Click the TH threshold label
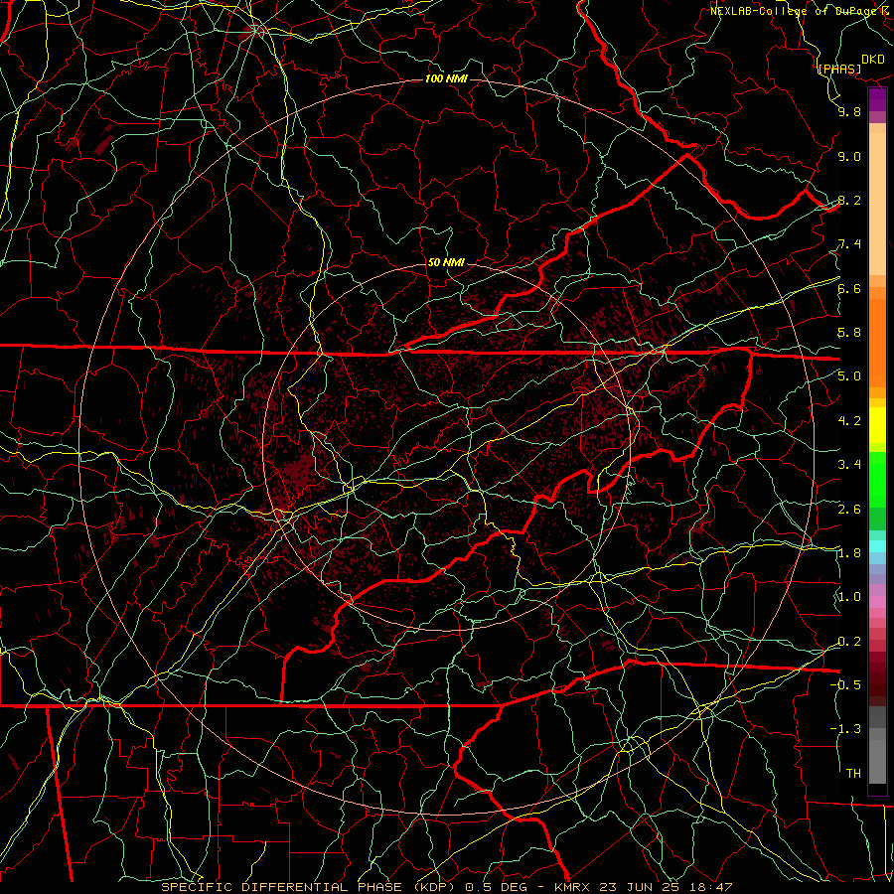The width and height of the screenshot is (894, 894). (x=853, y=774)
